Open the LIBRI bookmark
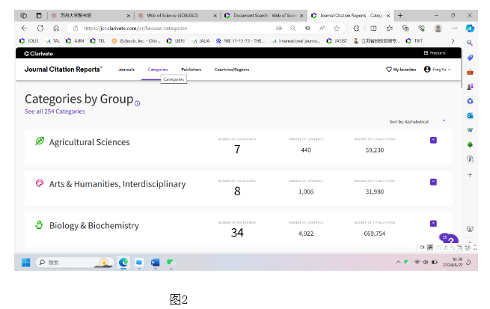Screen dimensions: 490x309 tap(176, 41)
